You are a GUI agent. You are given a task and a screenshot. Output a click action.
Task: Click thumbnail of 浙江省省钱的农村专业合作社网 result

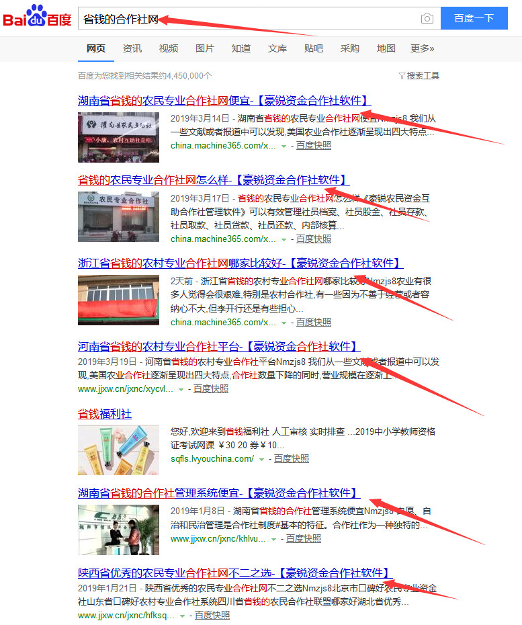(118, 300)
